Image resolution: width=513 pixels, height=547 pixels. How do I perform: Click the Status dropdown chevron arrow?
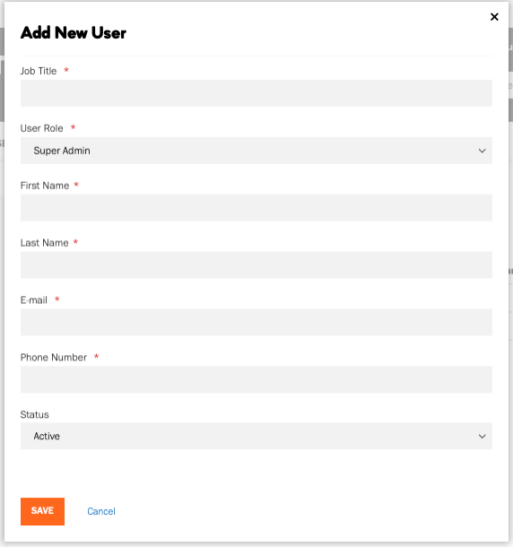click(x=482, y=436)
